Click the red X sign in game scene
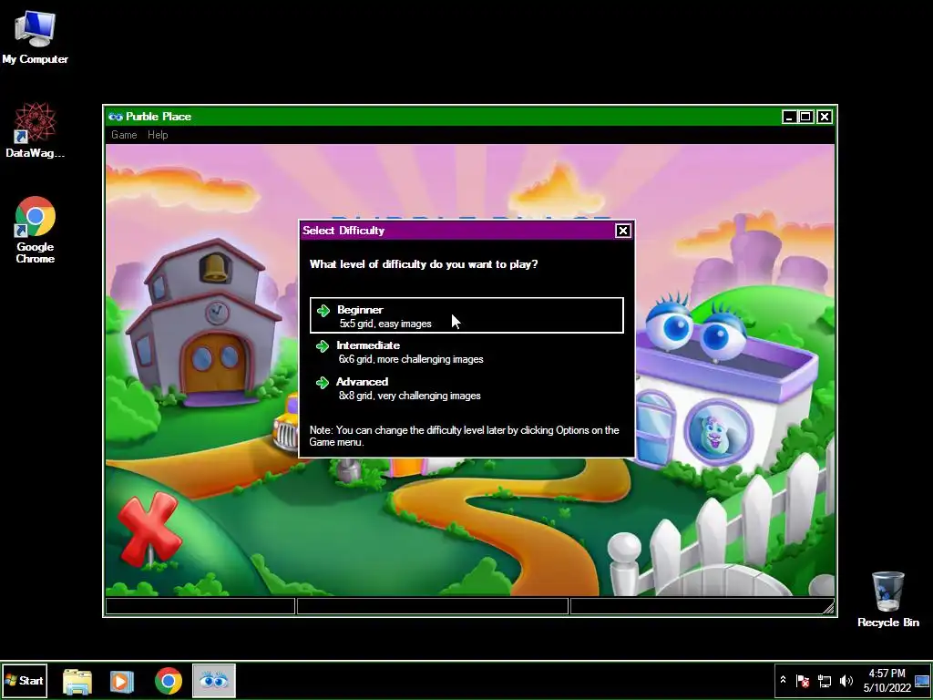933x700 pixels. [149, 529]
